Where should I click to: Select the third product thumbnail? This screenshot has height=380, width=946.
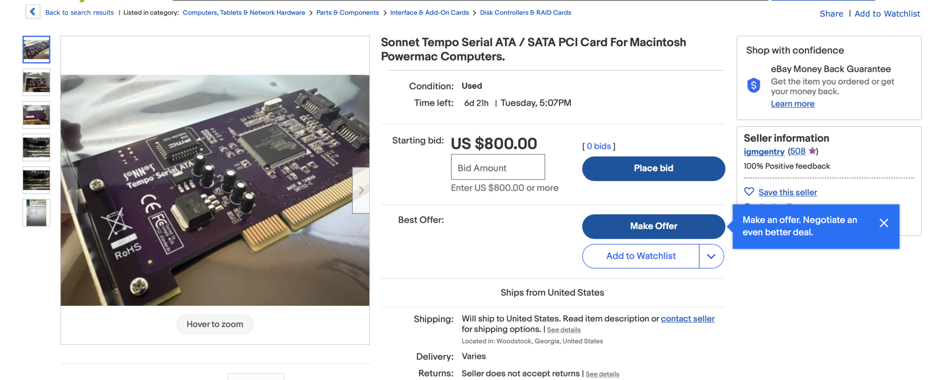36,115
